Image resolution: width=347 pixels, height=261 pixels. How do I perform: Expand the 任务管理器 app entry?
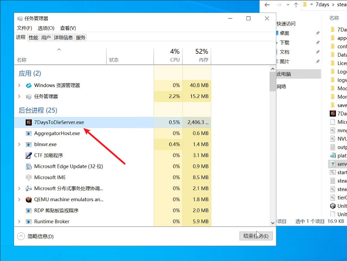point(19,96)
